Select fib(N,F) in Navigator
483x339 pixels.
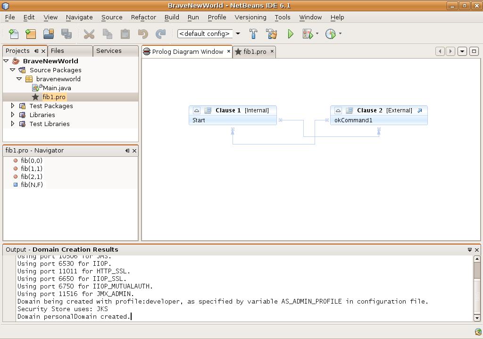click(x=32, y=185)
